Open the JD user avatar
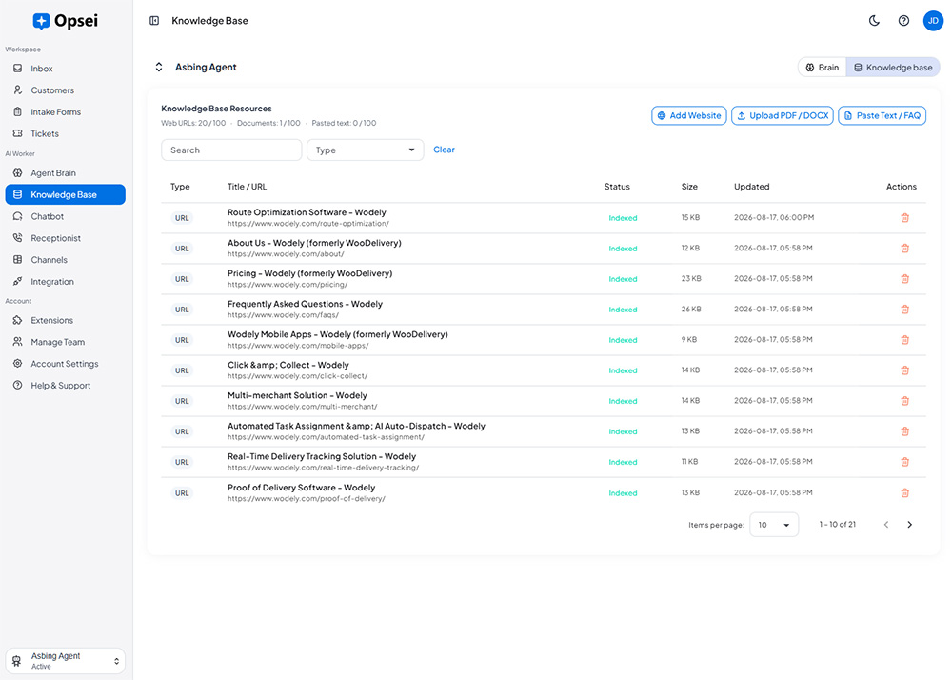Viewport: 952px width, 680px height. tap(933, 21)
